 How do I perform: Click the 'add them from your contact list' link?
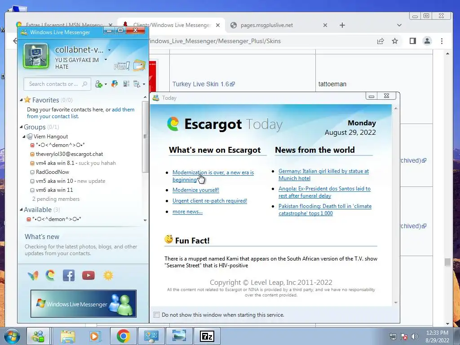tap(81, 113)
